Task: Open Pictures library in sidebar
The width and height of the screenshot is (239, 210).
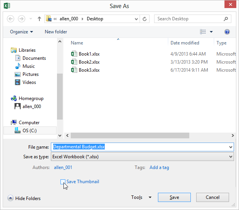Action: (31, 74)
